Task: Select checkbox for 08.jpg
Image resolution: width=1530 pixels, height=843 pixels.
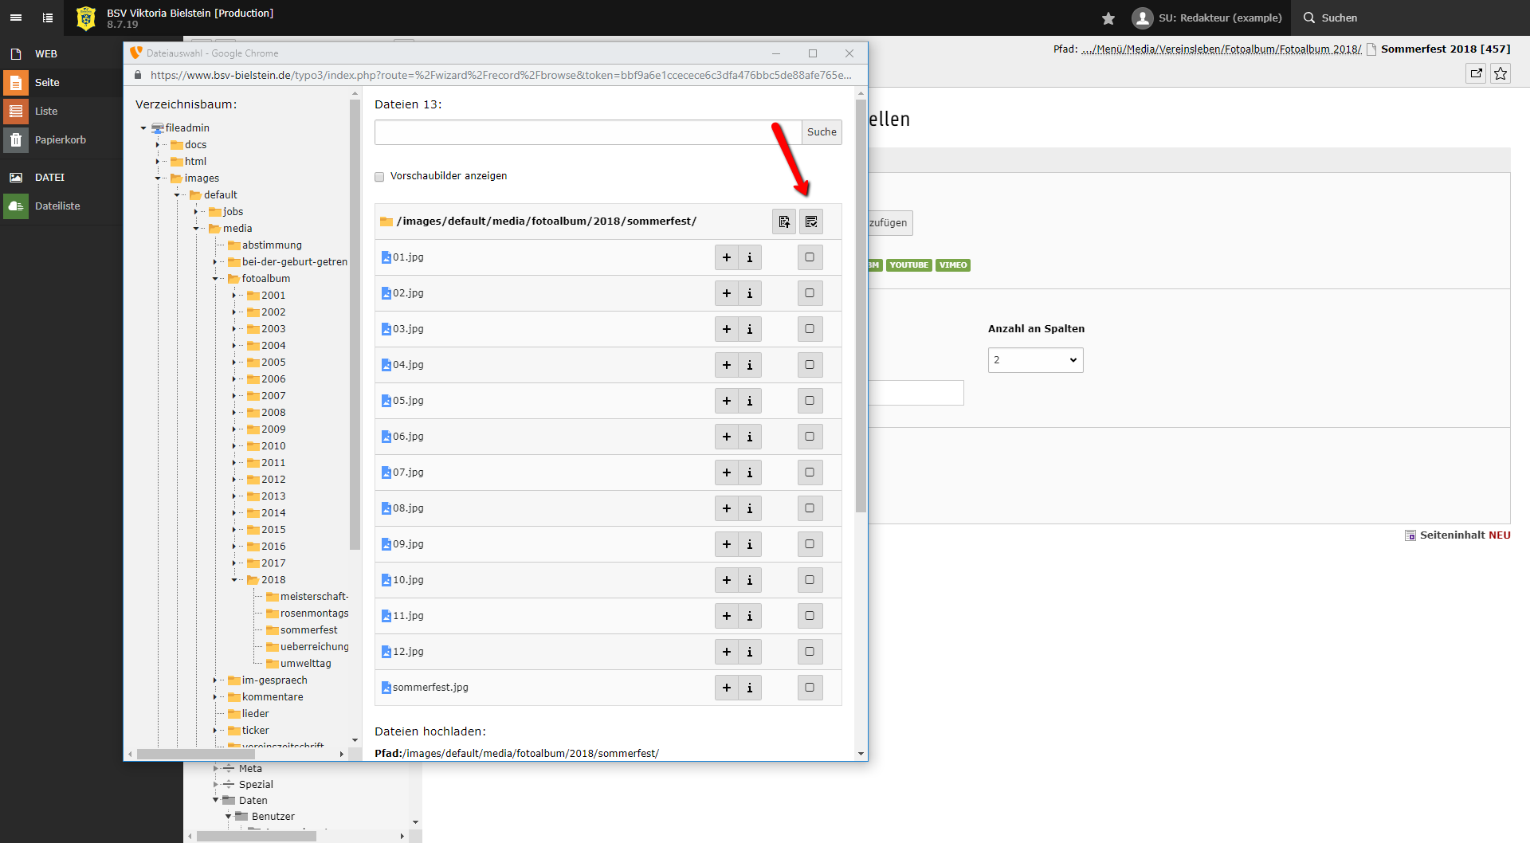Action: coord(810,508)
